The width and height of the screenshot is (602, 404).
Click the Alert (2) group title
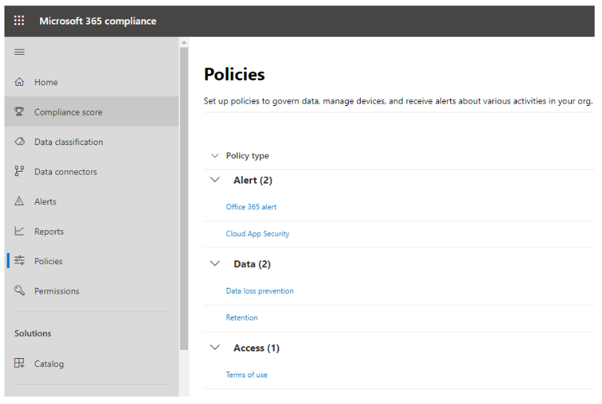[x=252, y=180]
